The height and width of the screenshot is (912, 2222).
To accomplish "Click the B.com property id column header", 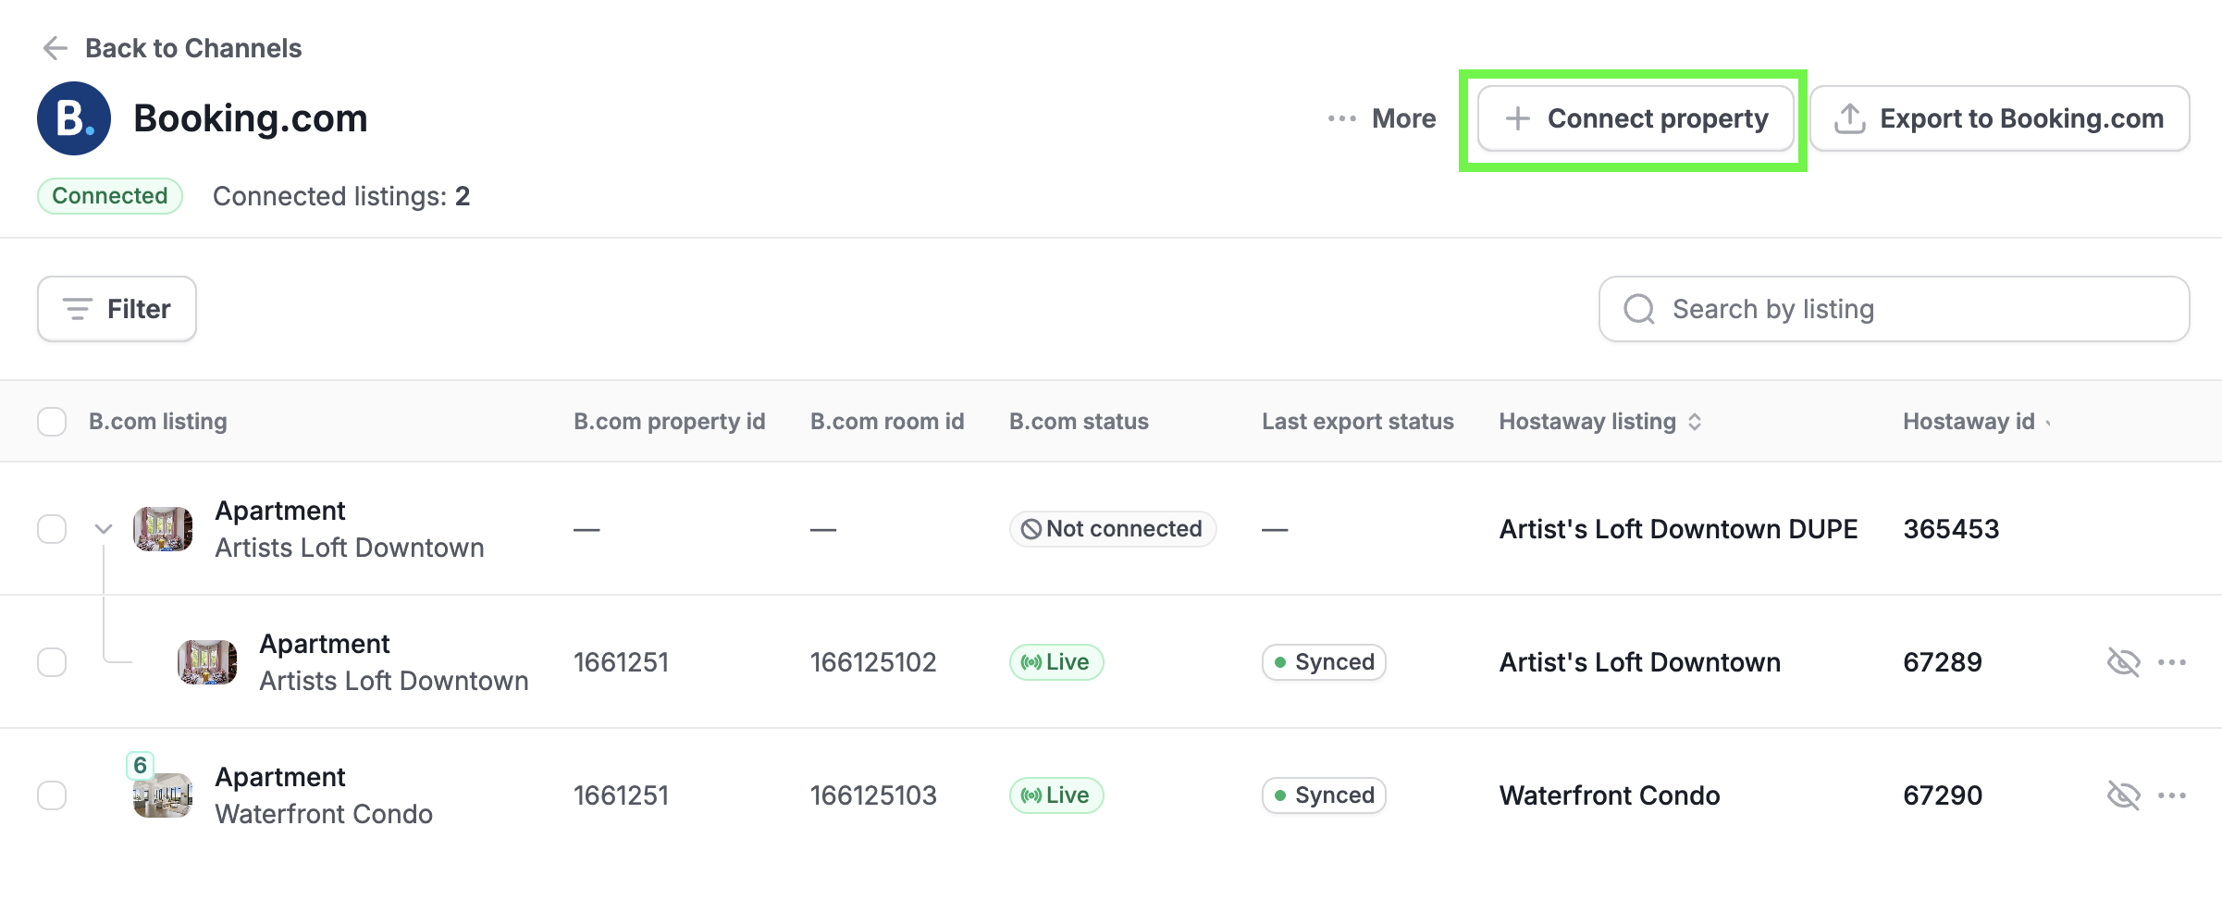I will pos(670,422).
